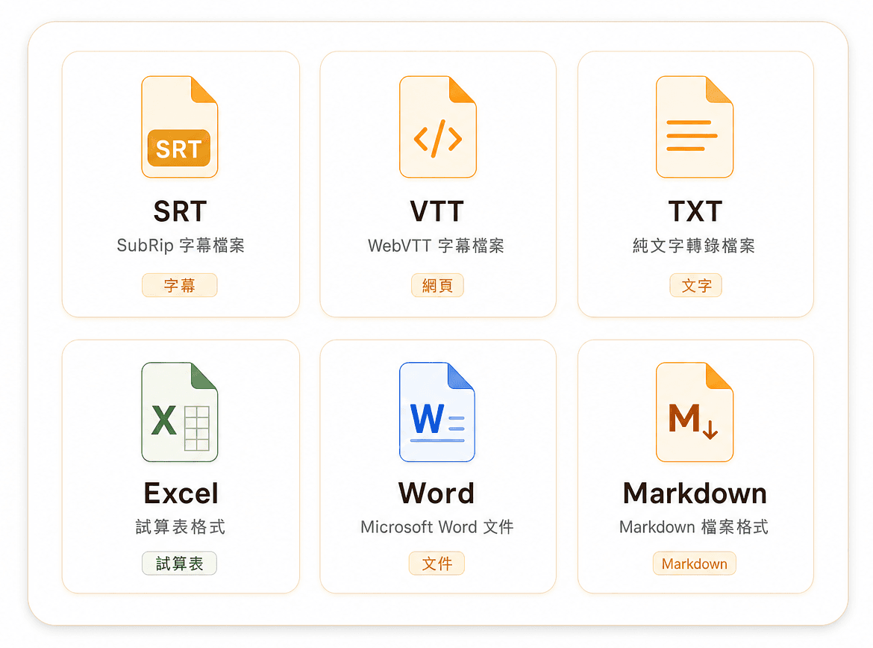Click the VTT code file icon

click(x=437, y=127)
